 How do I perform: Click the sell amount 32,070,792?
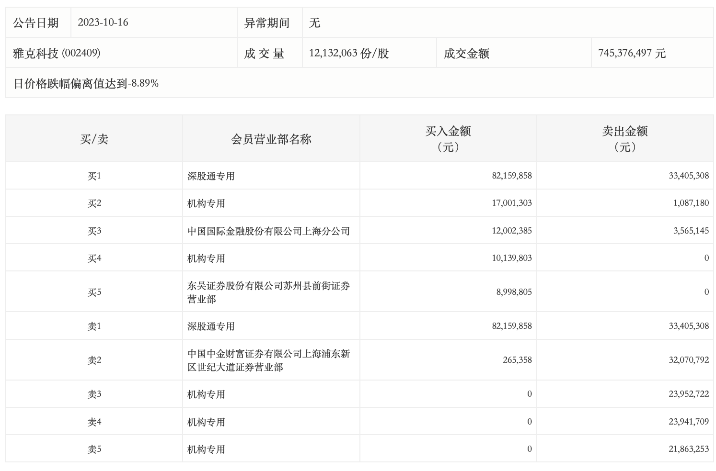(x=688, y=360)
